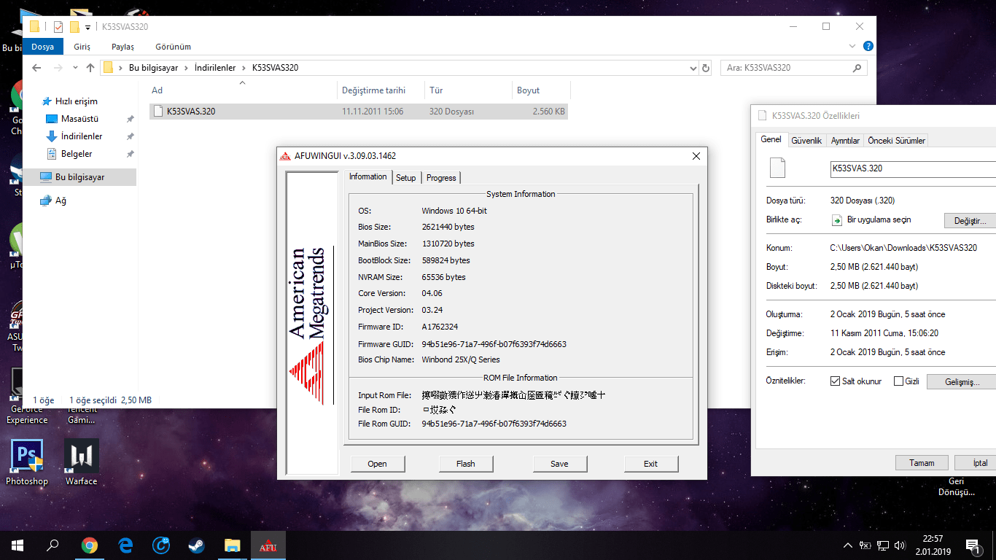This screenshot has width=996, height=560.
Task: Open the Önceki Sürümler tab
Action: [896, 141]
